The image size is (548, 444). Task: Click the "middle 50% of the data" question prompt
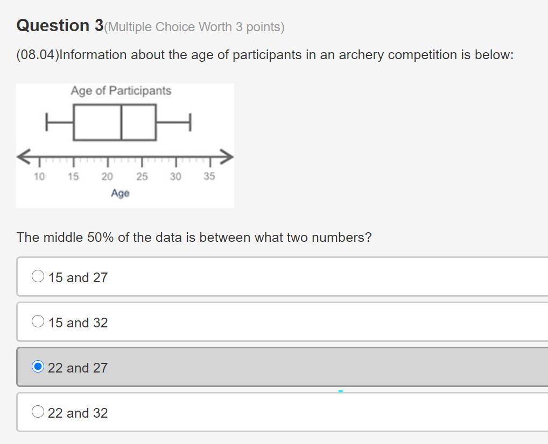(x=194, y=238)
